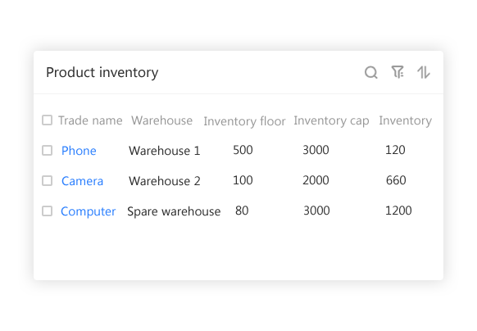Open the filter funnel icon

[397, 72]
